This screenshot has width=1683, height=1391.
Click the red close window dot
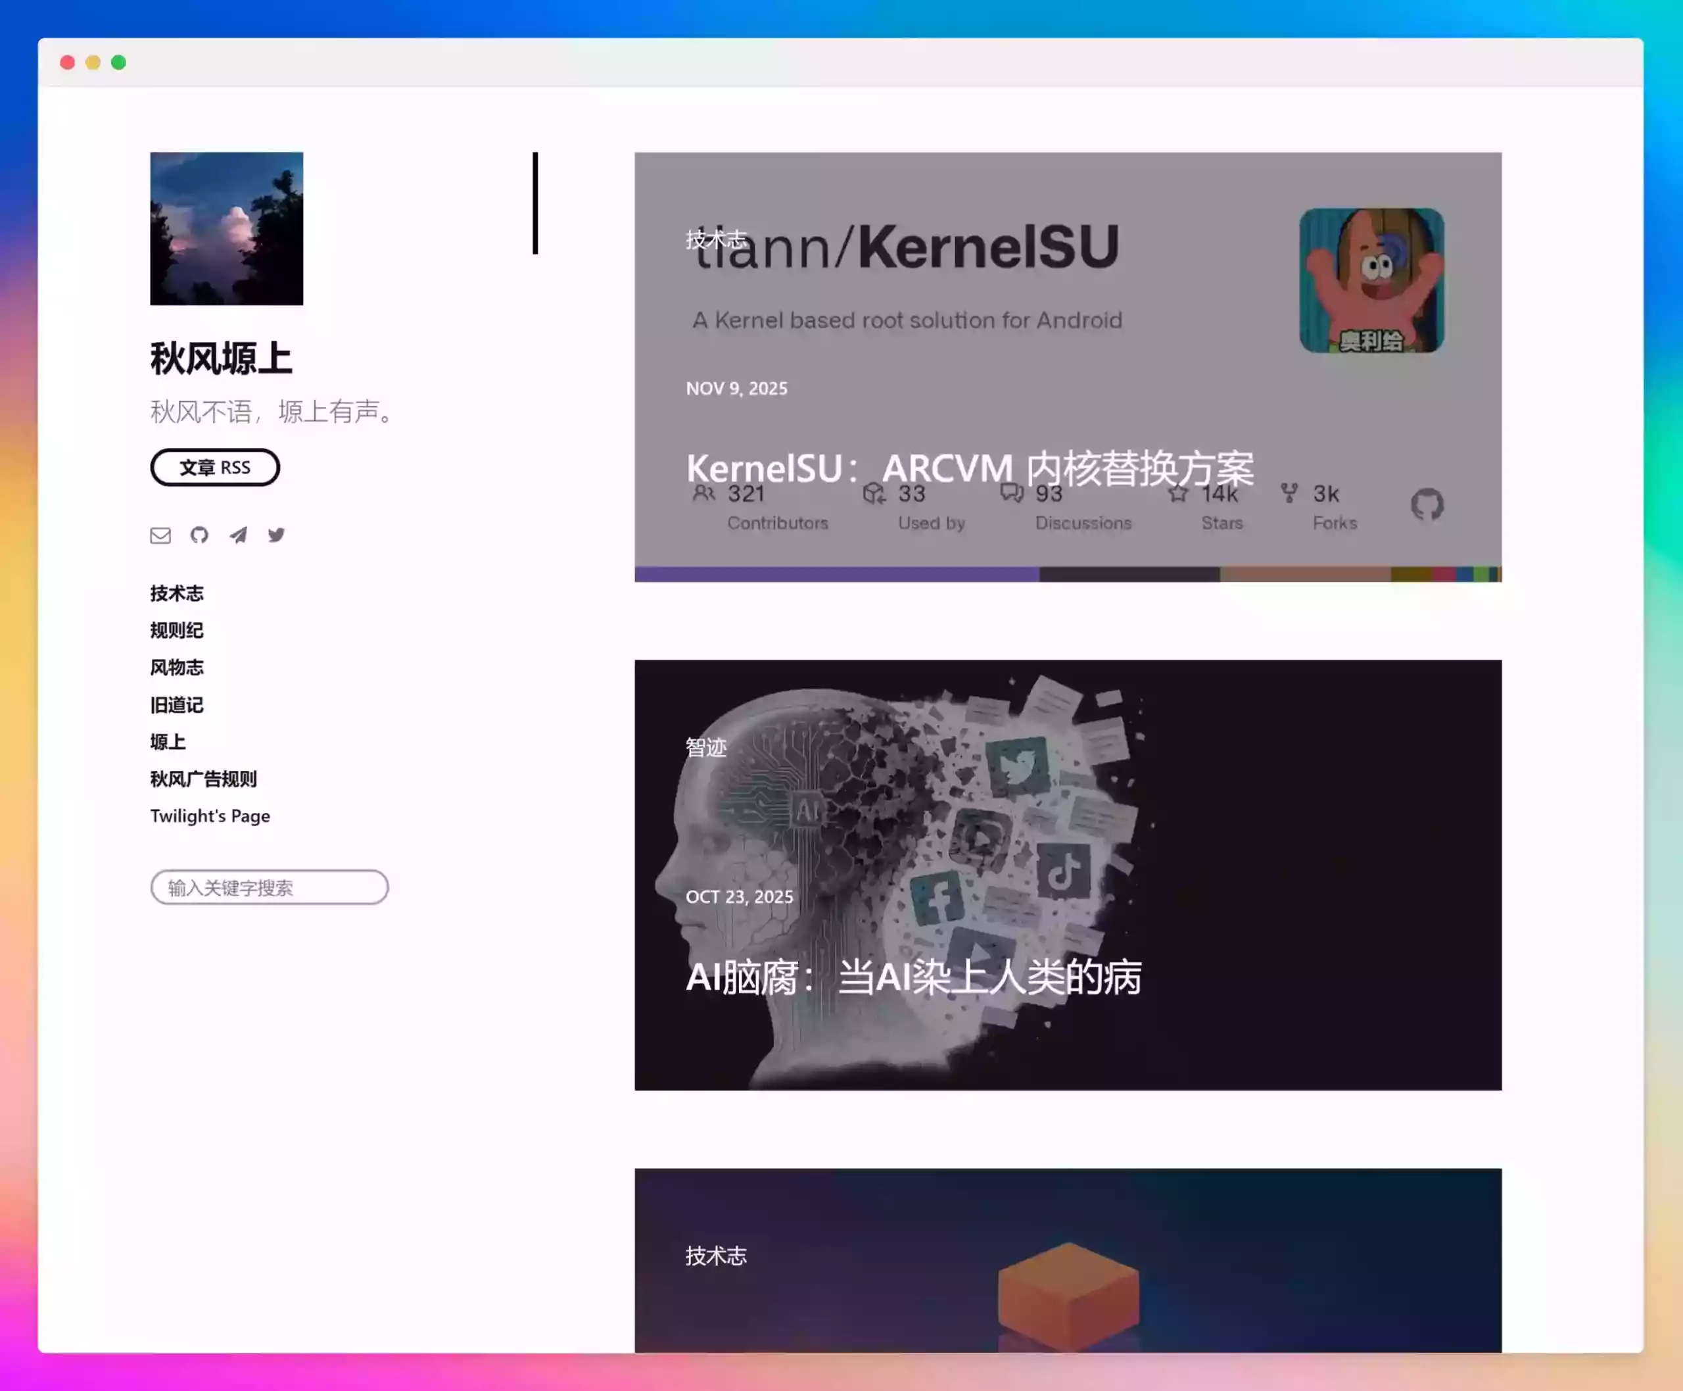click(67, 62)
